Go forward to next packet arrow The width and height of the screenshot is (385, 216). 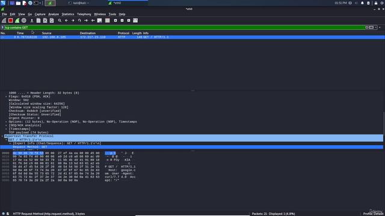73,20
